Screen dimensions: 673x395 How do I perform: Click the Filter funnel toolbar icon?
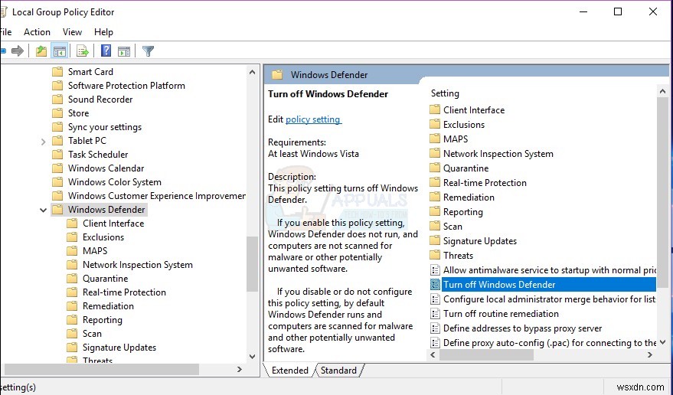(148, 51)
